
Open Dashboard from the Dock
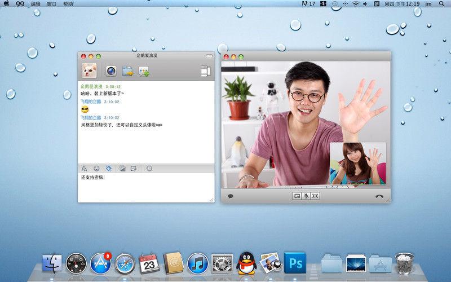76,263
